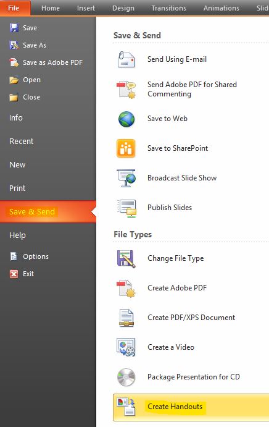Open the Design ribbon tab
The height and width of the screenshot is (427, 269).
(123, 8)
